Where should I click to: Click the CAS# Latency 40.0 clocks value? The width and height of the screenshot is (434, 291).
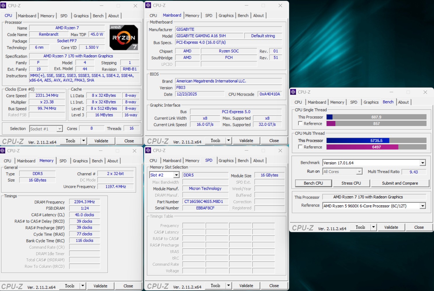84,215
